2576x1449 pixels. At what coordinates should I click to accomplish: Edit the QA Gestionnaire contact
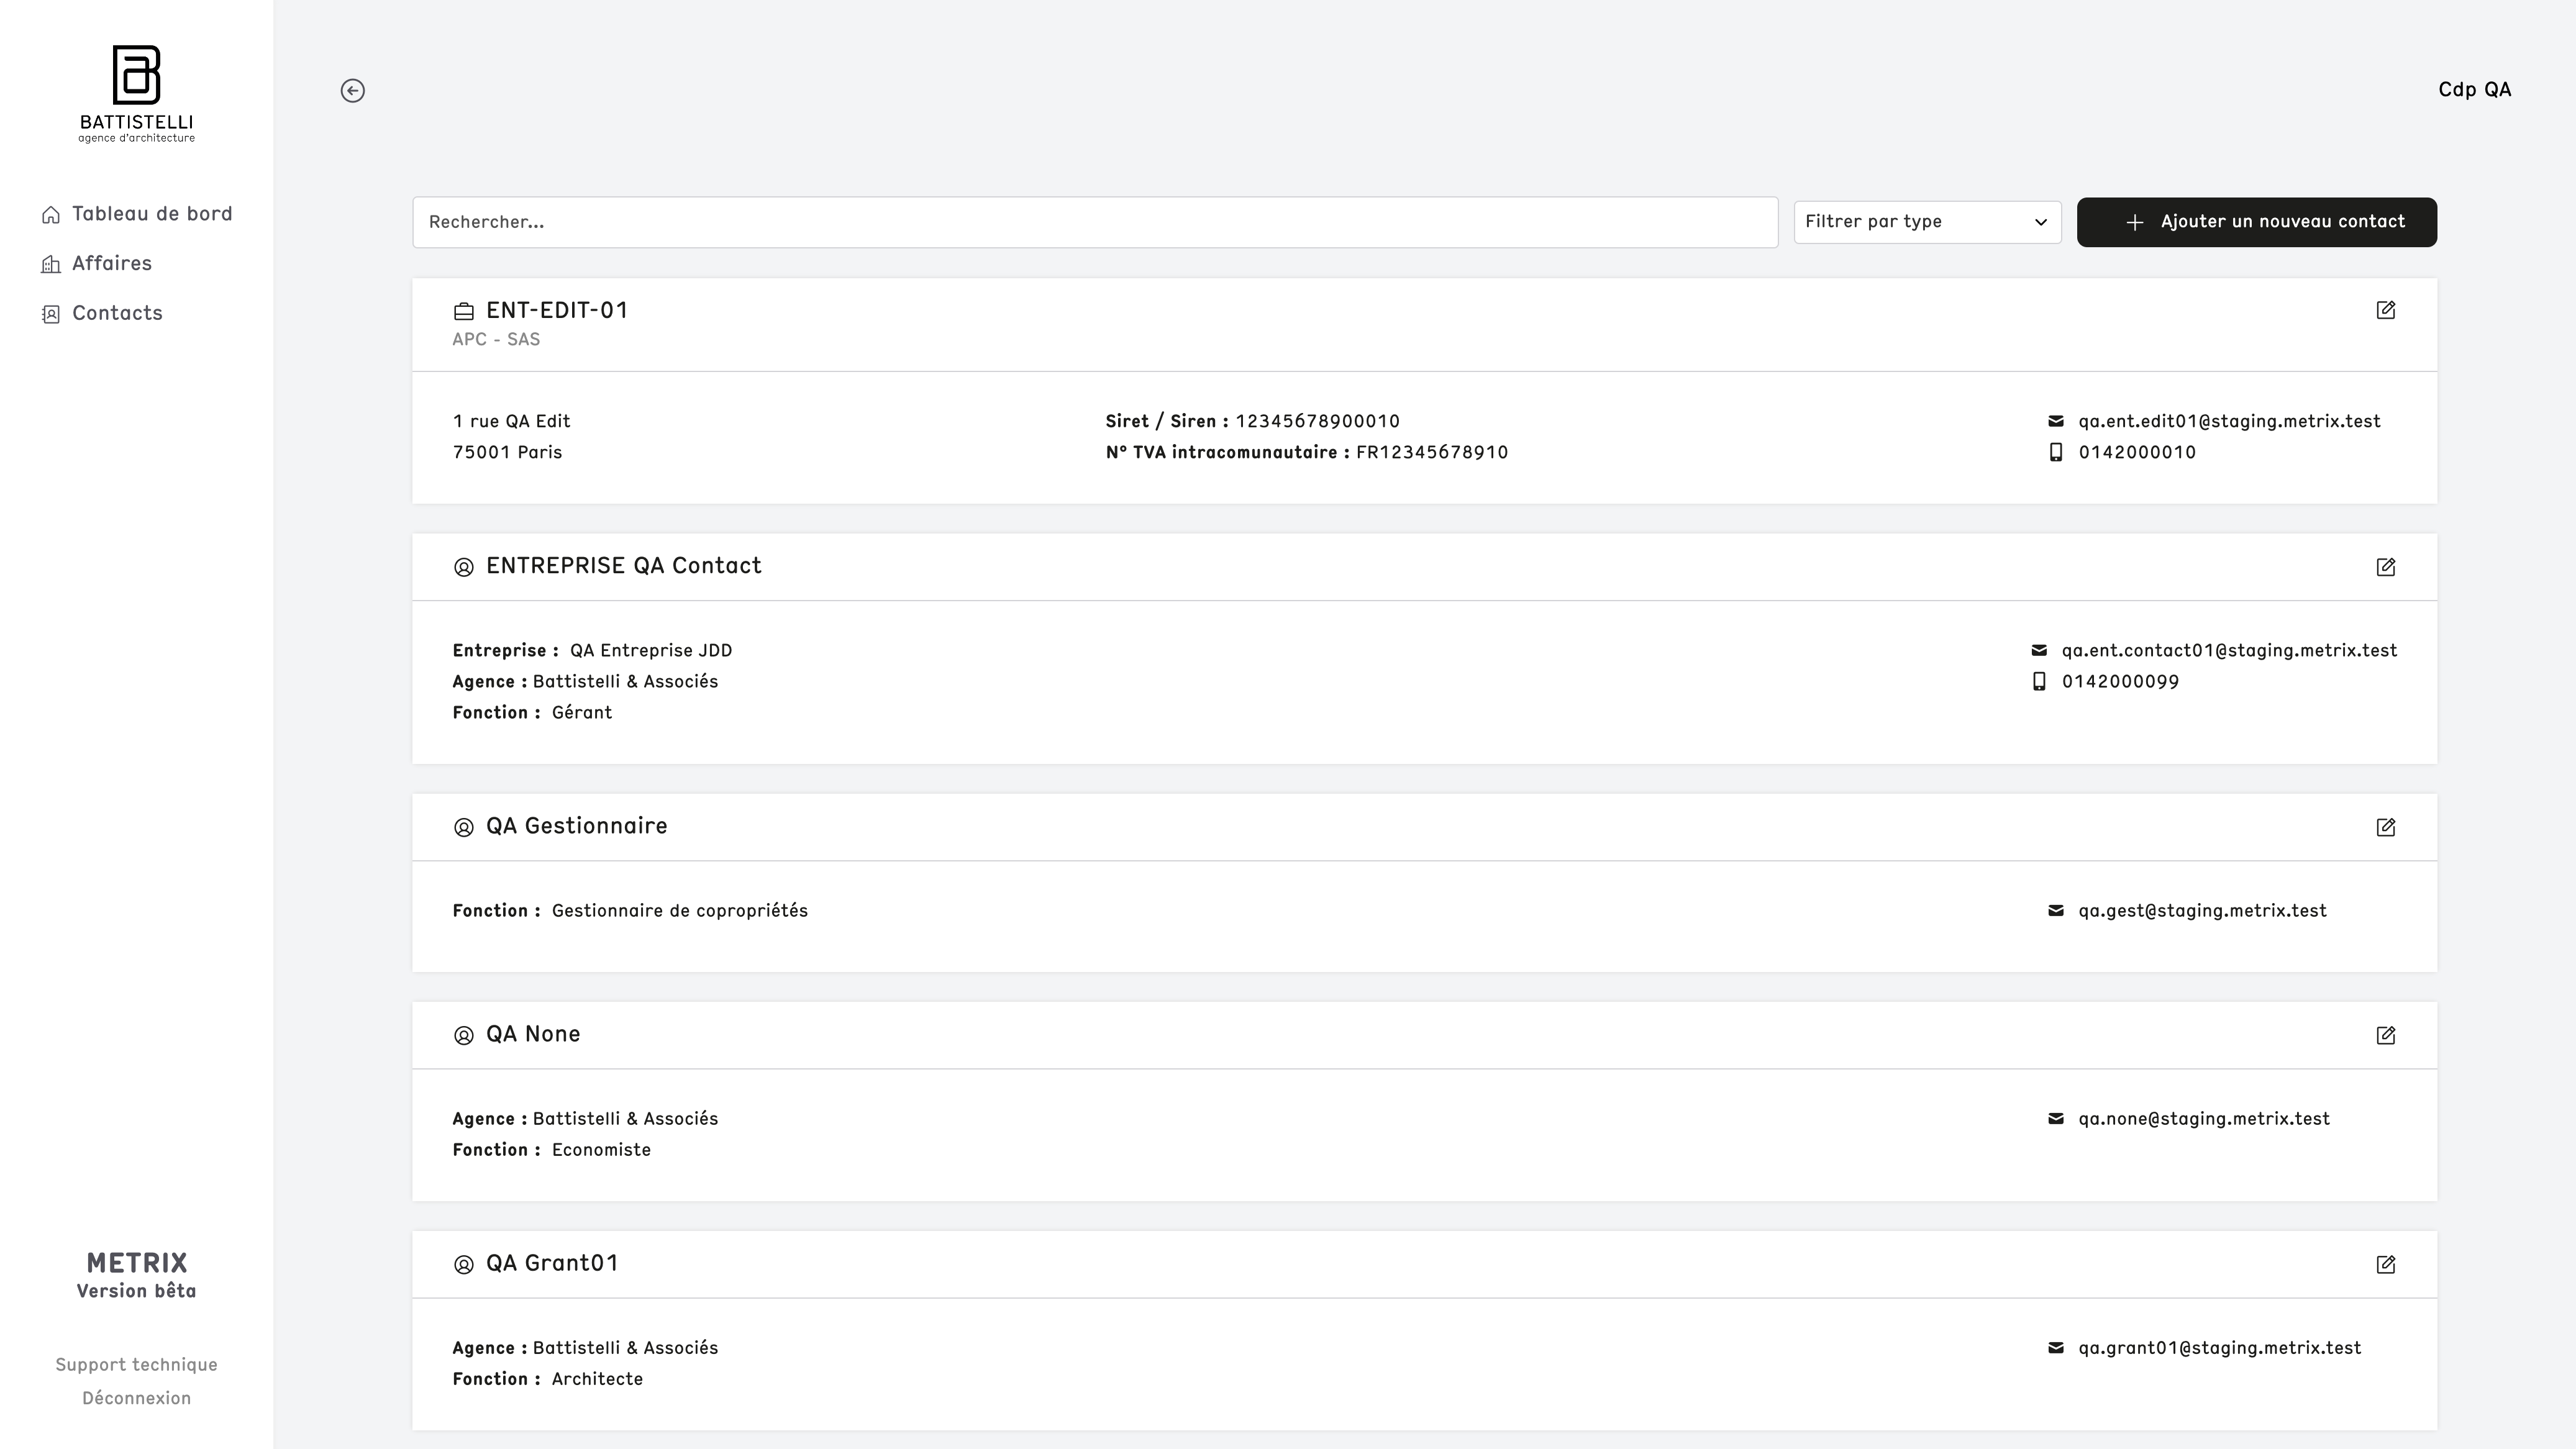pos(2386,827)
